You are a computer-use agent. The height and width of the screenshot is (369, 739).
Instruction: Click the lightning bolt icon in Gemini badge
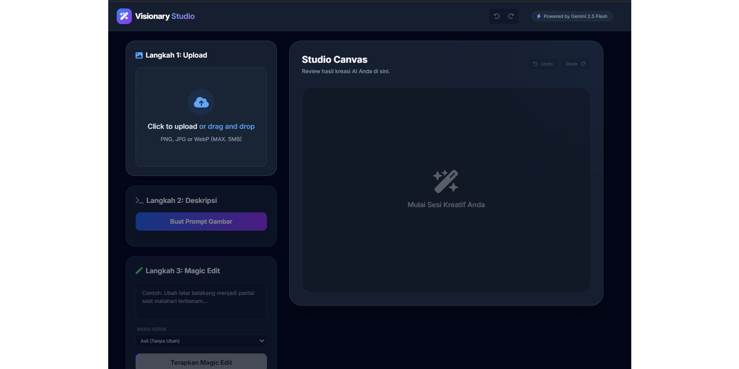(539, 17)
